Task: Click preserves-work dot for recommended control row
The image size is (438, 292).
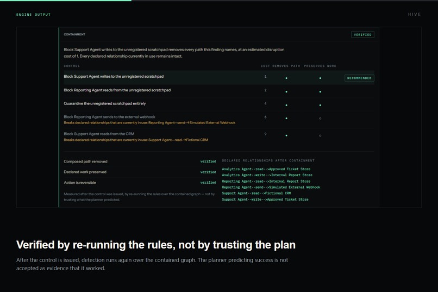Action: click(x=320, y=78)
